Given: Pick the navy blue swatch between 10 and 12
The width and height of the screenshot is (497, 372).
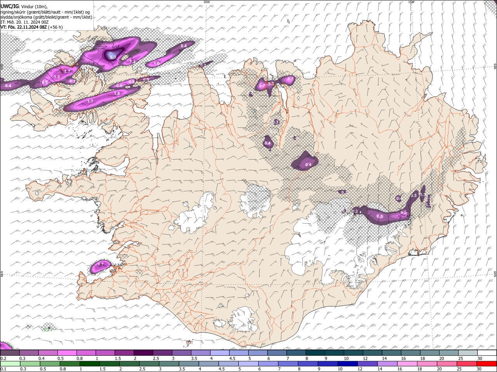Looking at the screenshot, I should tap(347, 363).
